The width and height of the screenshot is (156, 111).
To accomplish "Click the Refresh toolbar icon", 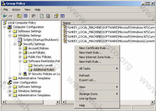I will pos(42,16).
